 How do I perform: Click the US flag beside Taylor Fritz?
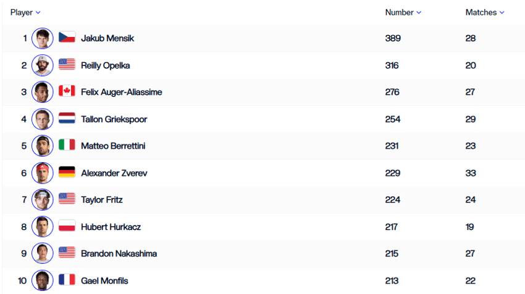(x=67, y=198)
